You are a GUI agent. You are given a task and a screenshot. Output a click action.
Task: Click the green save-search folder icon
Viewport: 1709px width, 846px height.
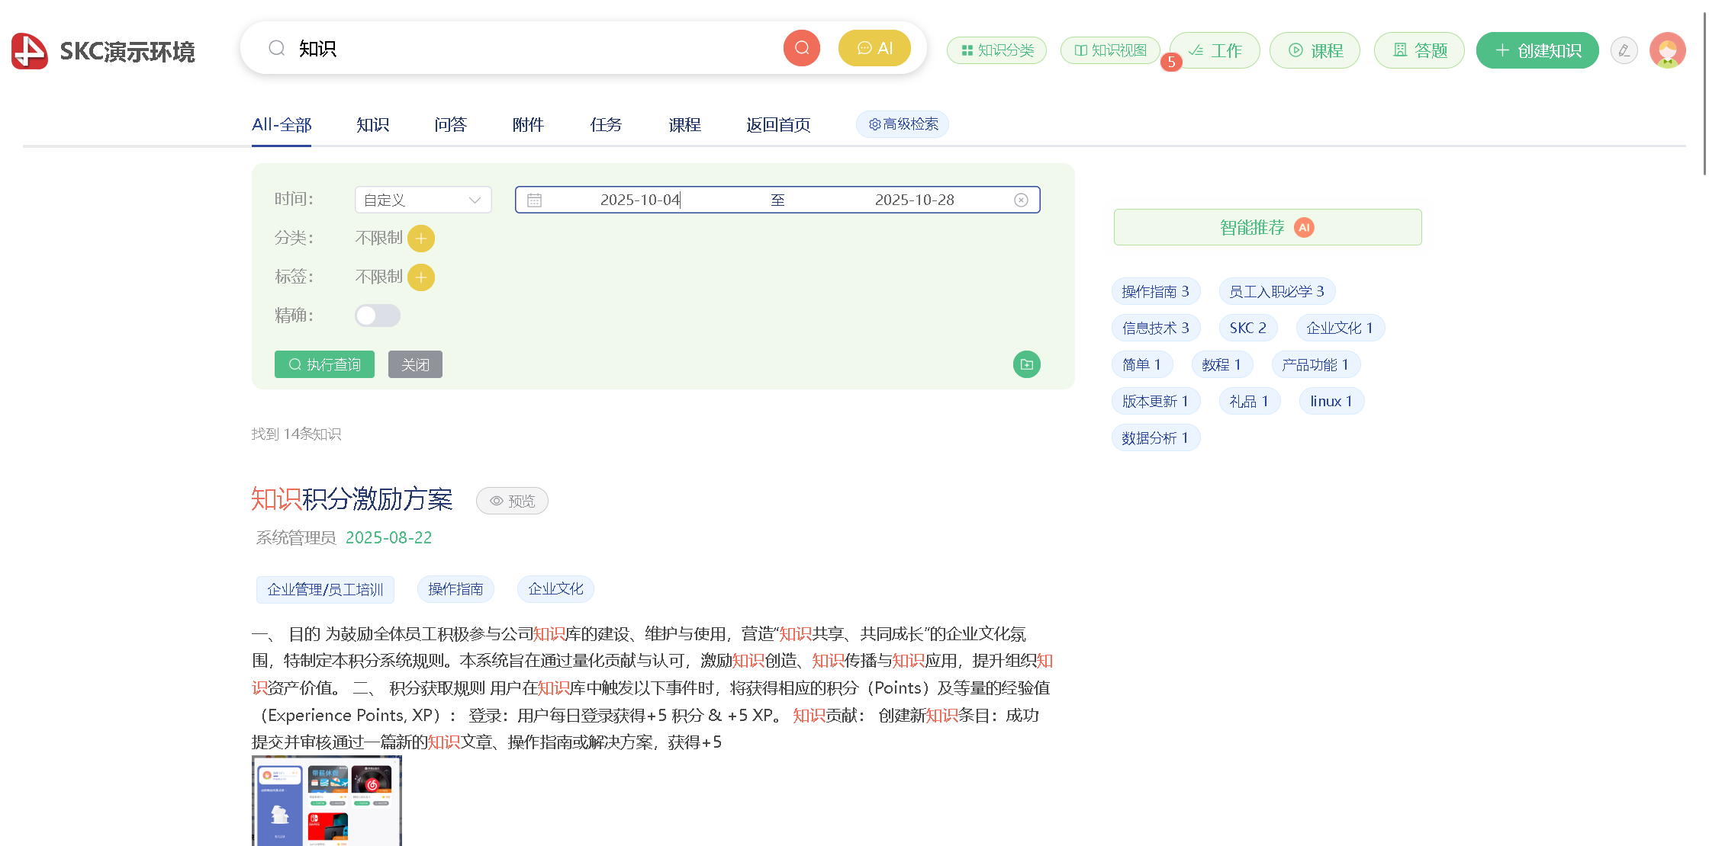[1026, 364]
